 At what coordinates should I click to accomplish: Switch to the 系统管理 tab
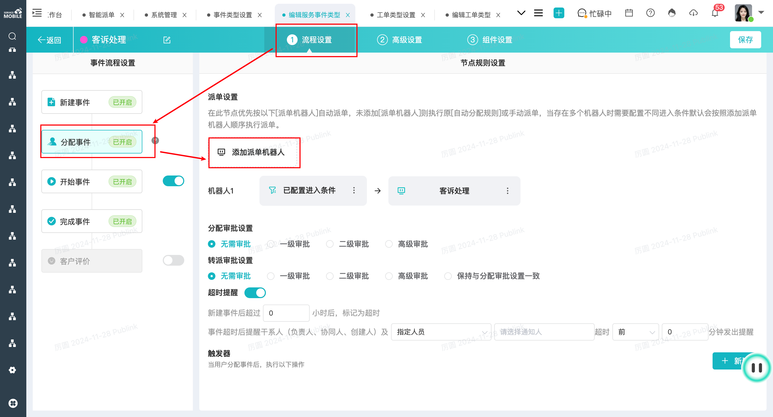[x=164, y=15]
